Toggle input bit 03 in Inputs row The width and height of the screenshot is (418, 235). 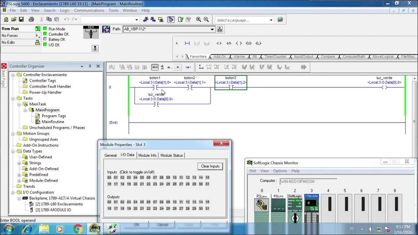129,178
